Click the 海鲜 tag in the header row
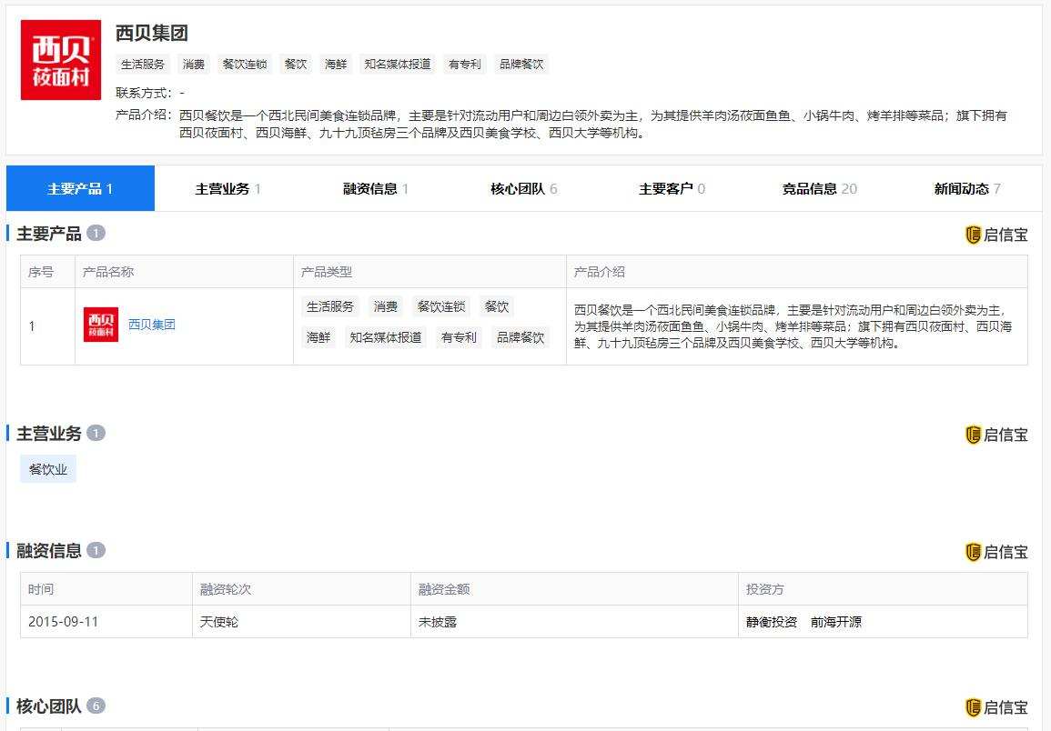The image size is (1051, 731). coord(334,64)
